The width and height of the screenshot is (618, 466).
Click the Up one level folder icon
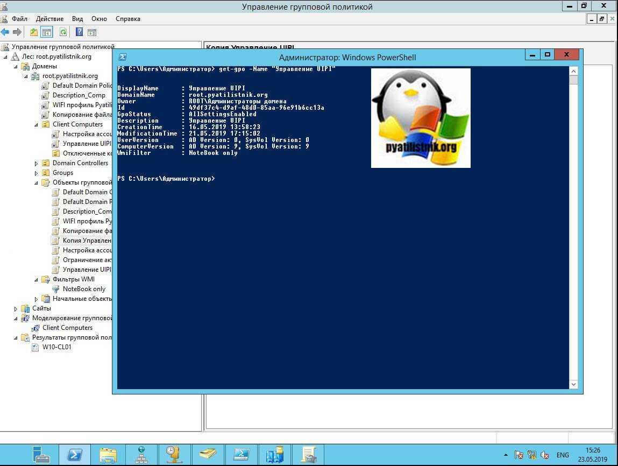point(34,32)
